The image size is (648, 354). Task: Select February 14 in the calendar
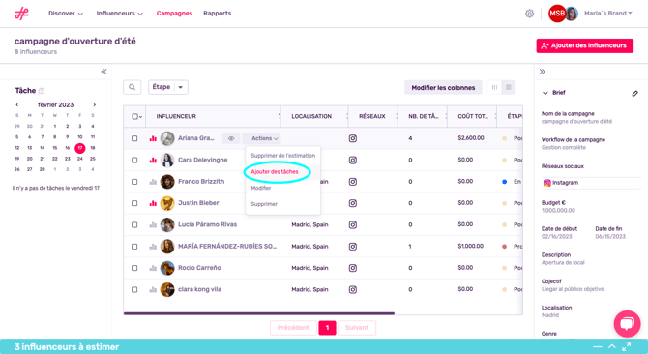click(43, 148)
